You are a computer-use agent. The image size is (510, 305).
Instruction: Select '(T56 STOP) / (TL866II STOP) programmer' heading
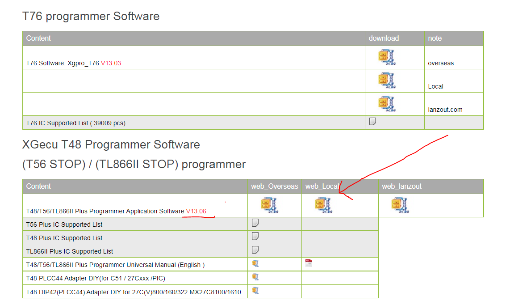coord(134,164)
